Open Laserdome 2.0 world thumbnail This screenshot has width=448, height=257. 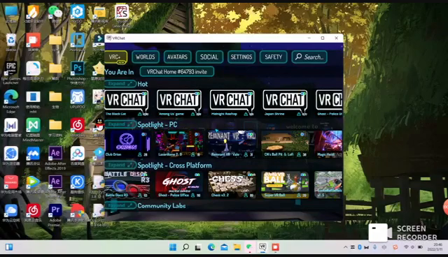coord(179,144)
